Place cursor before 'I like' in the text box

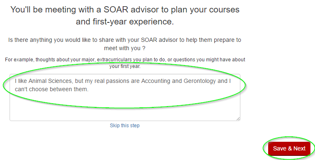[x=15, y=81]
